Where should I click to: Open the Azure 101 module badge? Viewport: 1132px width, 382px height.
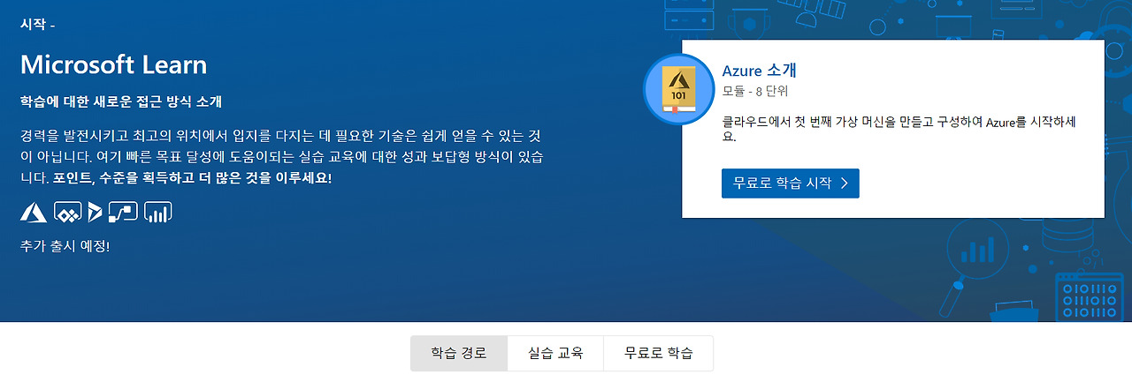click(678, 89)
